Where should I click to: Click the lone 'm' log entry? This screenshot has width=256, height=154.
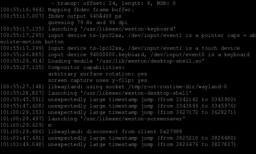point(50,126)
